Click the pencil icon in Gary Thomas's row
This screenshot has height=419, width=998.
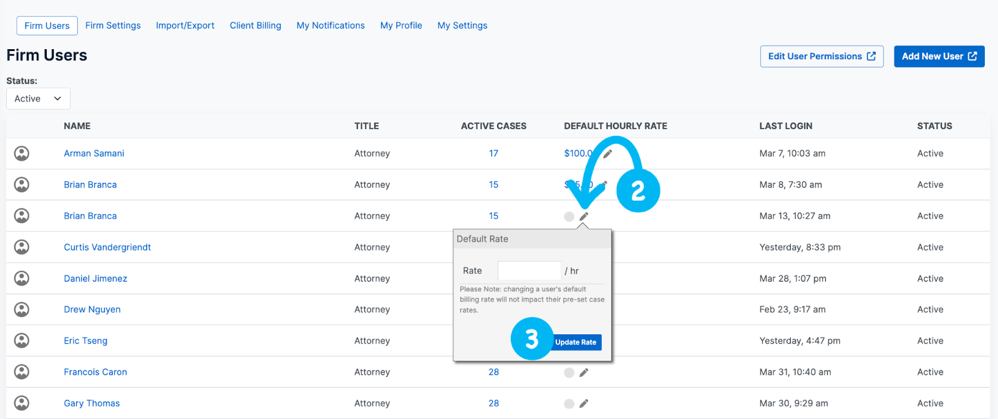[x=584, y=403]
